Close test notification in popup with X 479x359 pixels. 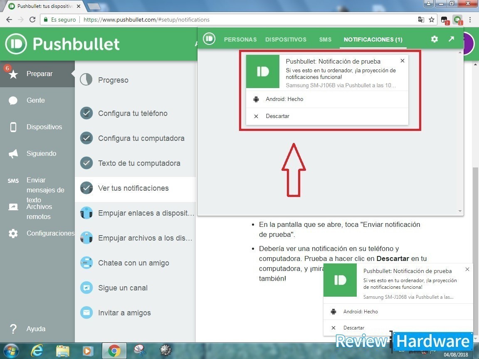402,61
